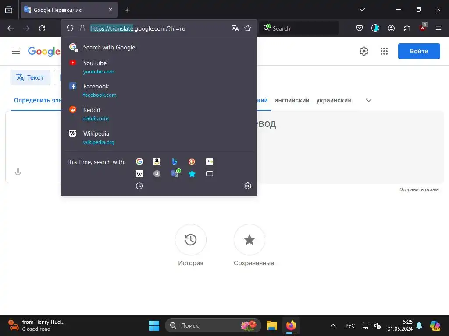Select Search with Google suggestion
449x336 pixels.
pyautogui.click(x=159, y=47)
